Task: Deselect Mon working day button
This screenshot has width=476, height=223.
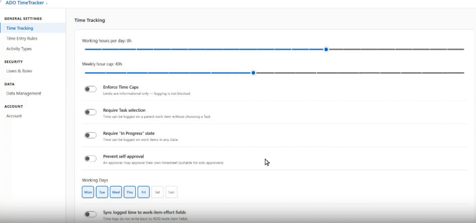Action: 88,192
